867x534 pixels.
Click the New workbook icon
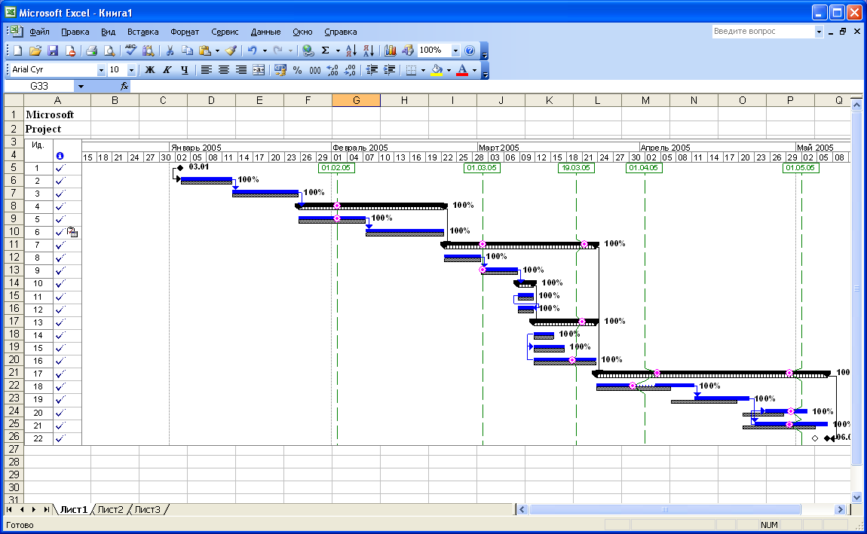pyautogui.click(x=17, y=50)
